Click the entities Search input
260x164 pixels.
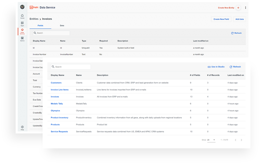(71, 67)
